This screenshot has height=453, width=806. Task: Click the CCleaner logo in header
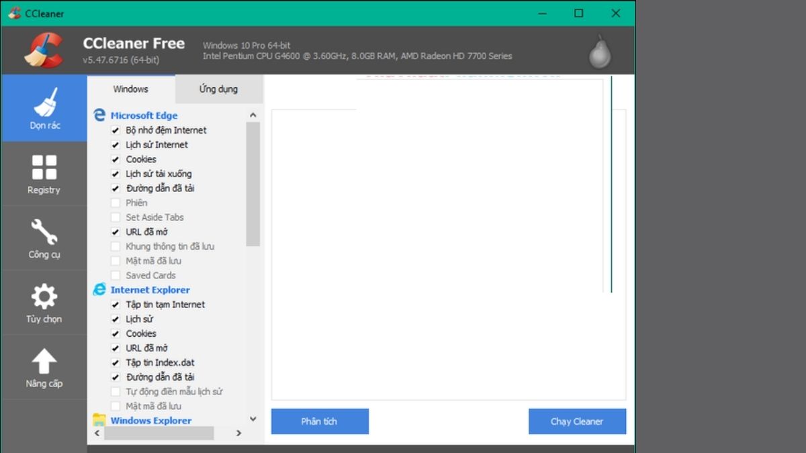click(x=44, y=50)
